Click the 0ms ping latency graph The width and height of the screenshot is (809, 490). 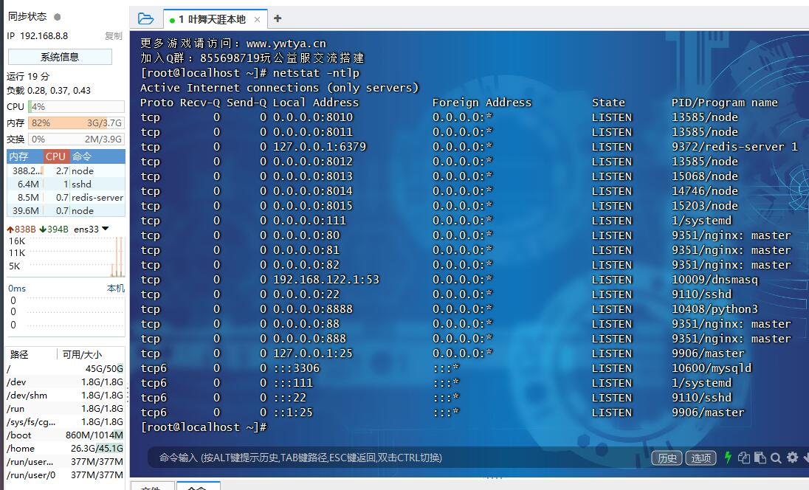tap(66, 314)
